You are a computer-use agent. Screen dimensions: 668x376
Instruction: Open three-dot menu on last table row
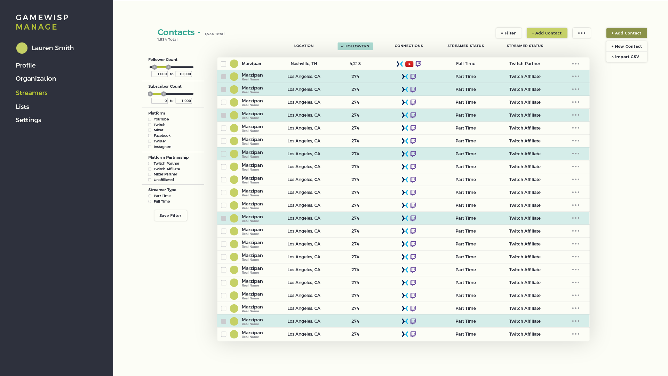[575, 334]
